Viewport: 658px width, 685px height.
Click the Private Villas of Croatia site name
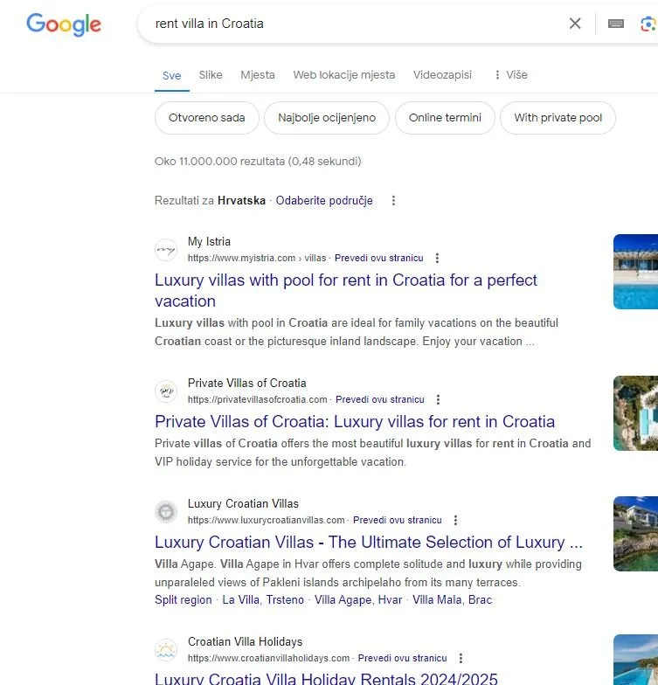[246, 383]
